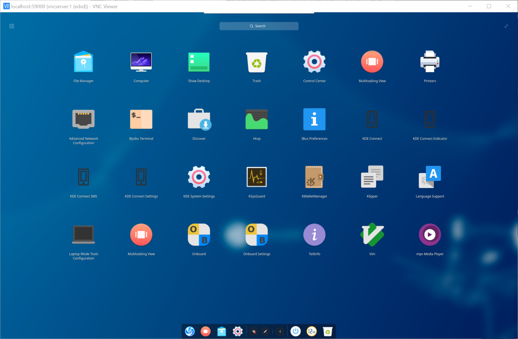This screenshot has height=339, width=518.
Task: Launch the Htop system monitor
Action: tap(256, 119)
